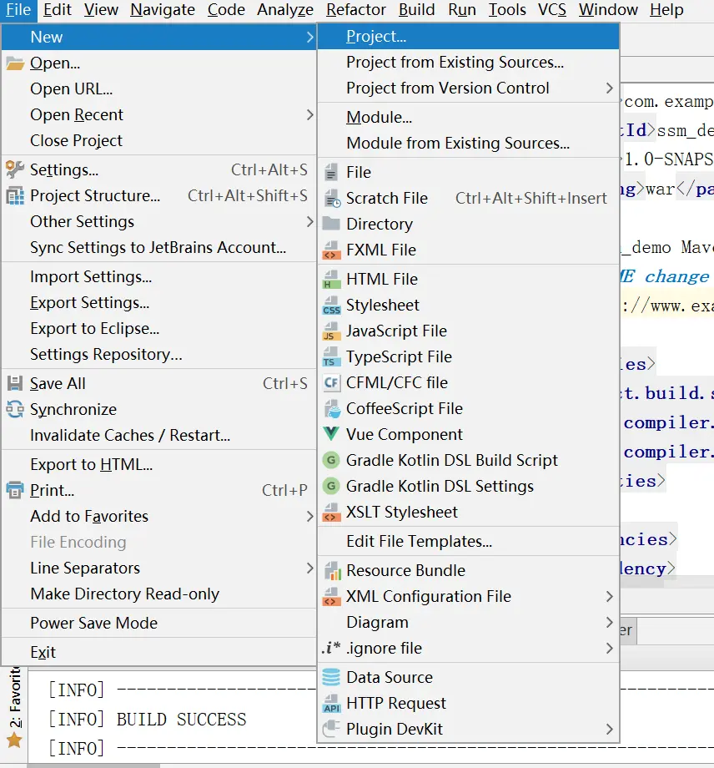Choose Open URL...

click(x=159, y=89)
